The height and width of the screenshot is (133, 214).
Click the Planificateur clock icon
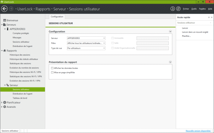pos(5,103)
